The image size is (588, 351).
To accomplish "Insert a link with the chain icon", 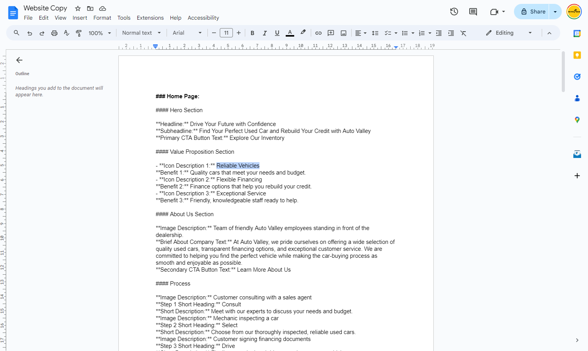I will [x=318, y=33].
